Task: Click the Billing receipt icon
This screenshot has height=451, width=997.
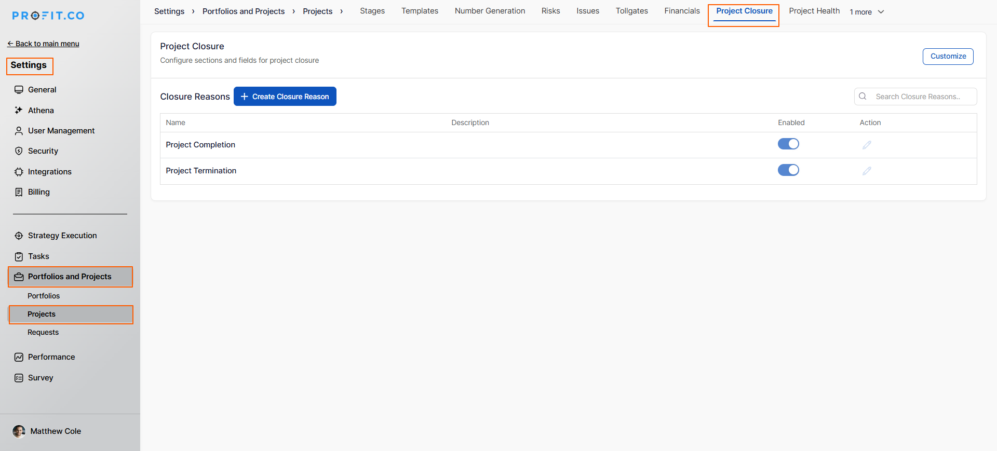Action: click(x=19, y=192)
